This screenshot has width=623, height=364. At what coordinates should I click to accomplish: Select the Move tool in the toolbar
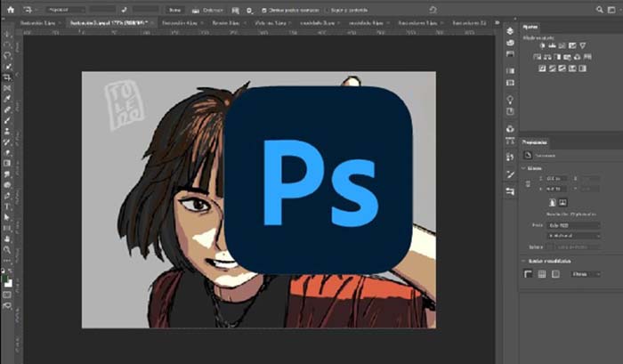(x=7, y=34)
